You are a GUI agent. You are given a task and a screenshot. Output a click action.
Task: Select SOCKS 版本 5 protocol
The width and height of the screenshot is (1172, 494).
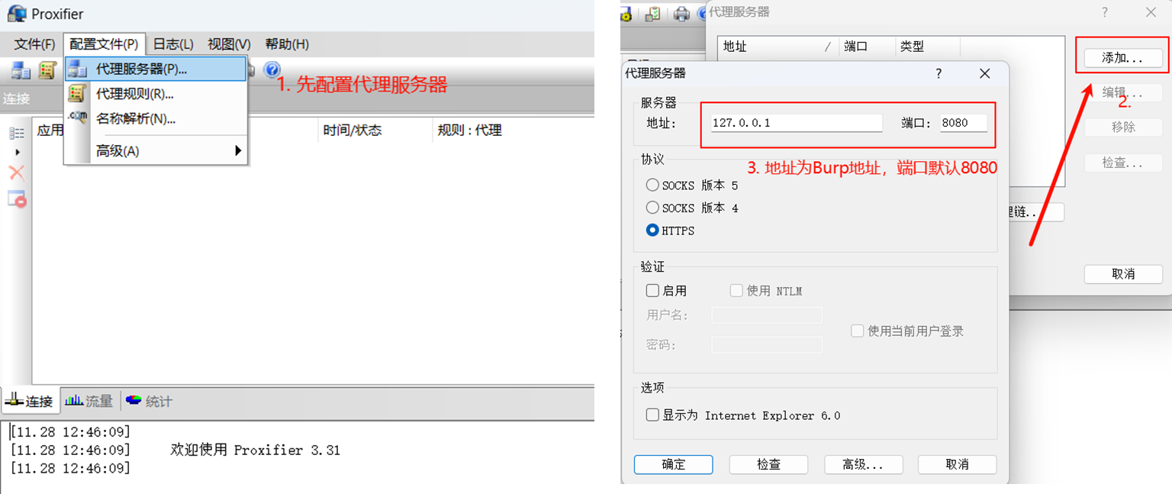click(x=652, y=186)
